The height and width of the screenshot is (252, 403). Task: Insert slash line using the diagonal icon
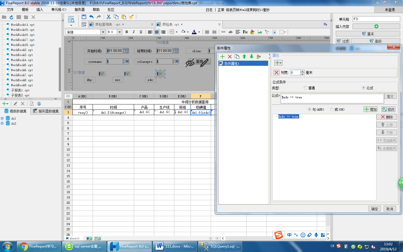[267, 32]
